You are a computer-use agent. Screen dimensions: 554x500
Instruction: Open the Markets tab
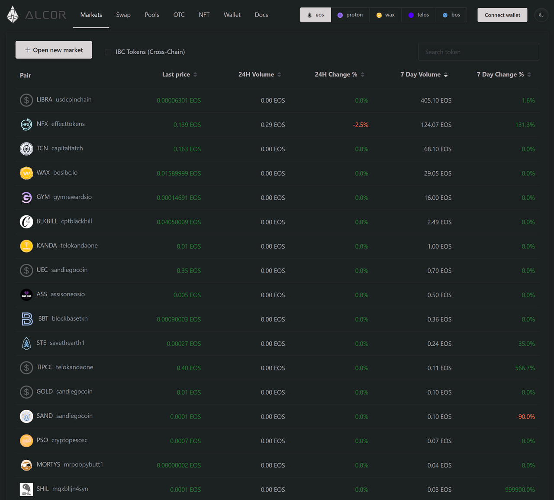91,15
